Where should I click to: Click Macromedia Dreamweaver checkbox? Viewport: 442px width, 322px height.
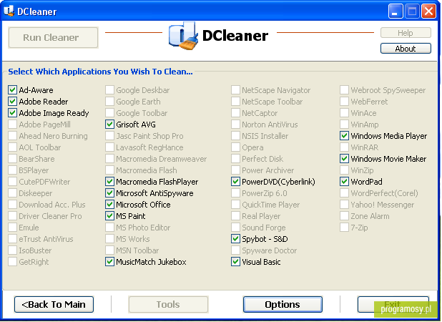point(109,159)
